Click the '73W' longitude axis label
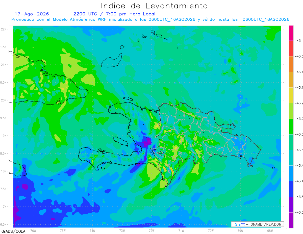 point(122,230)
